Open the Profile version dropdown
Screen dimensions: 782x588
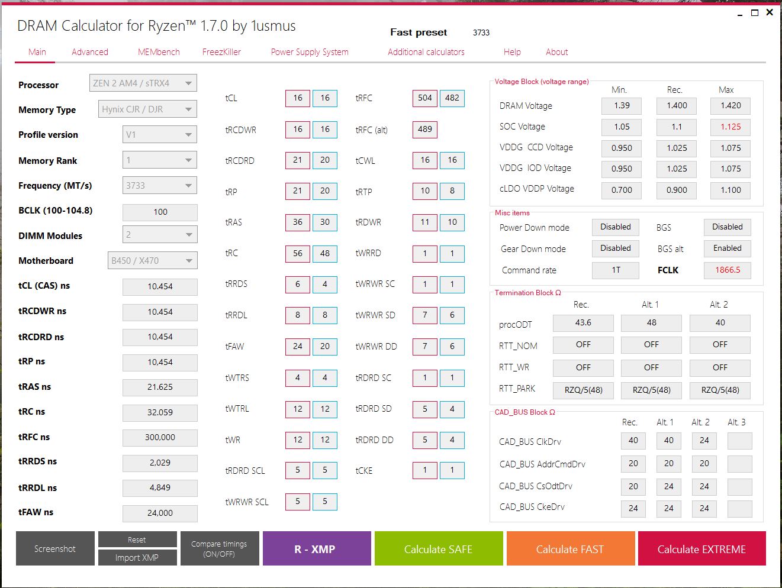[x=160, y=135]
